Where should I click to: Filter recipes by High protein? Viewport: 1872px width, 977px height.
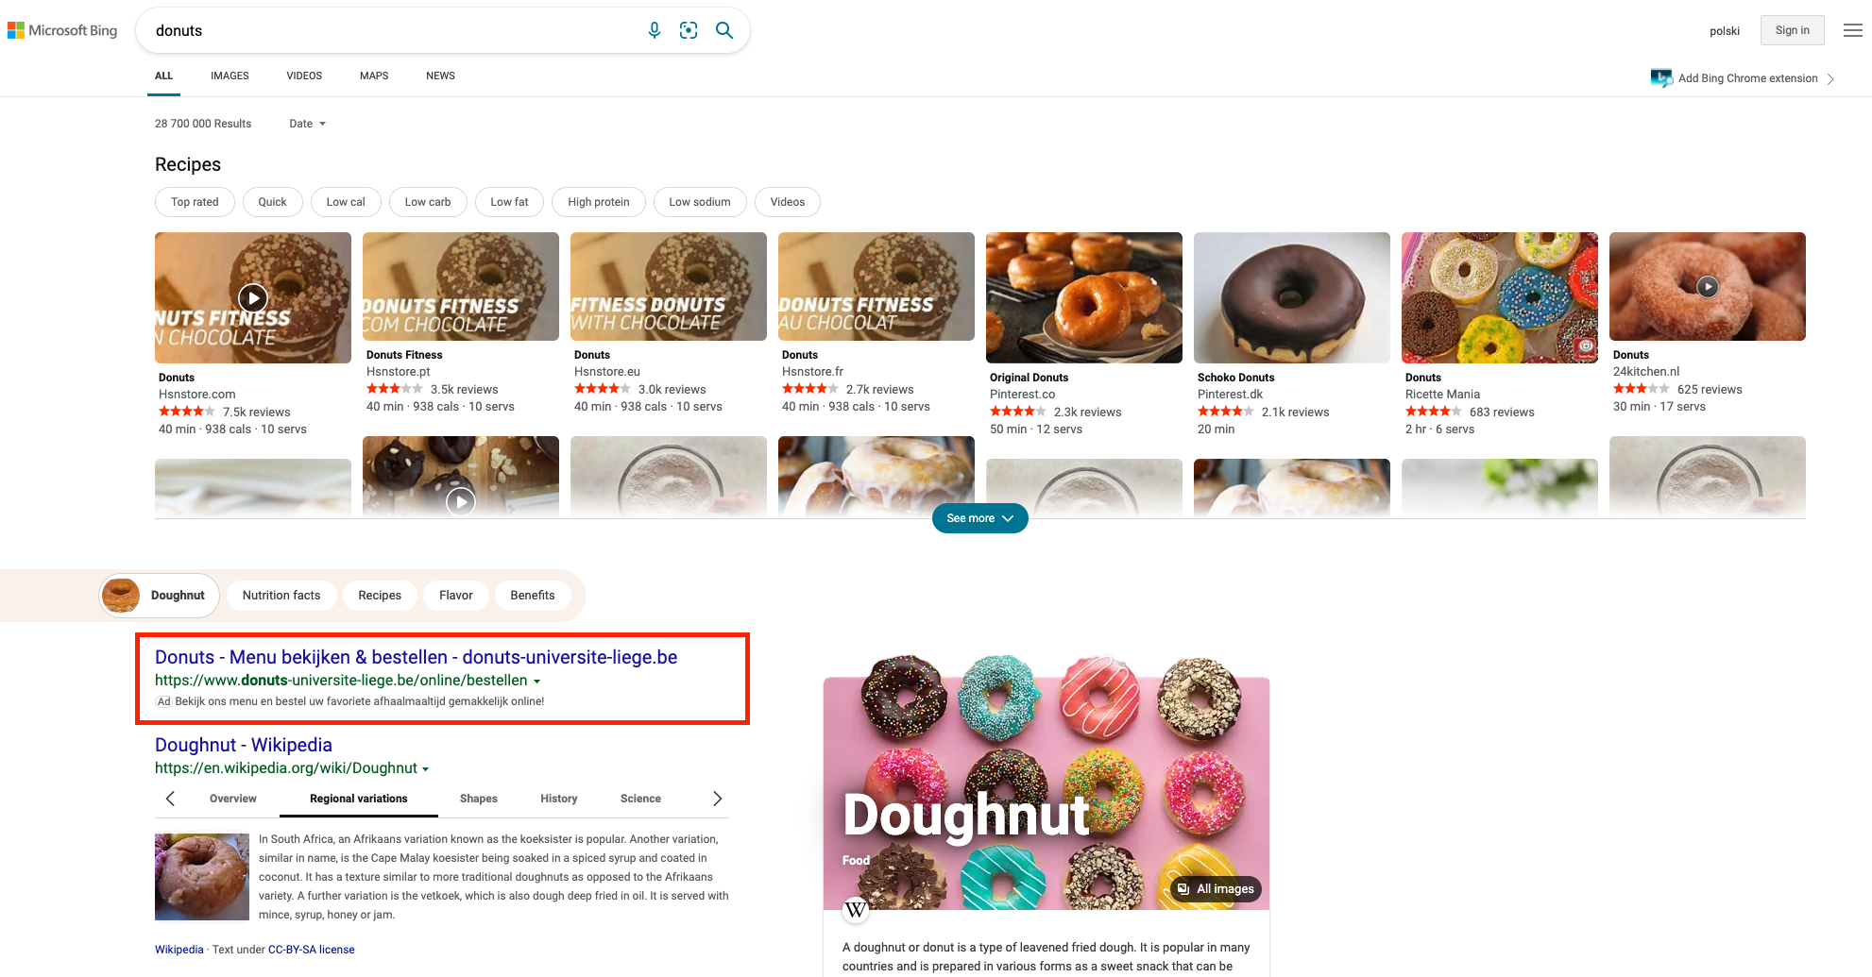599,202
